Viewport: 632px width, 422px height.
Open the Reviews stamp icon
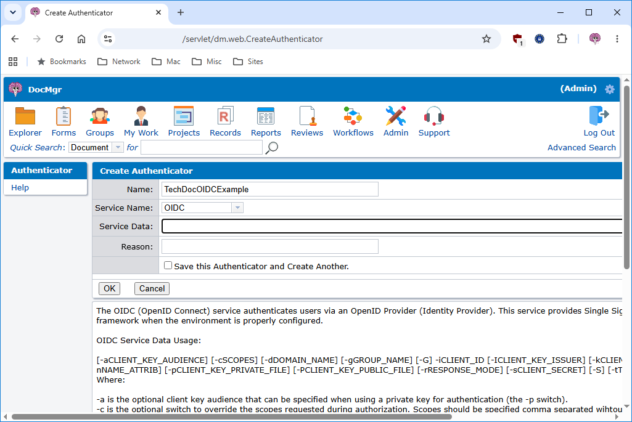tap(307, 116)
